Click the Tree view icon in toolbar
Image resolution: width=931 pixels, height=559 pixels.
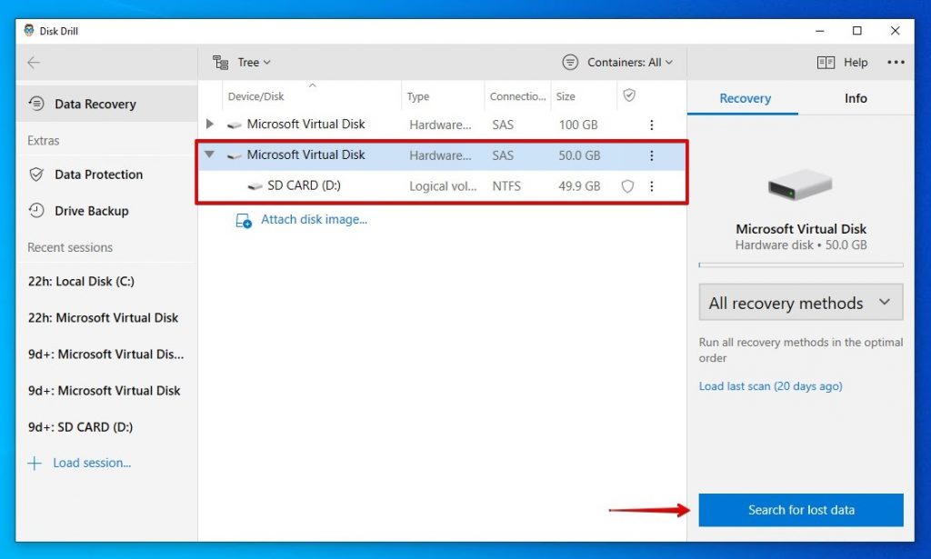(219, 62)
